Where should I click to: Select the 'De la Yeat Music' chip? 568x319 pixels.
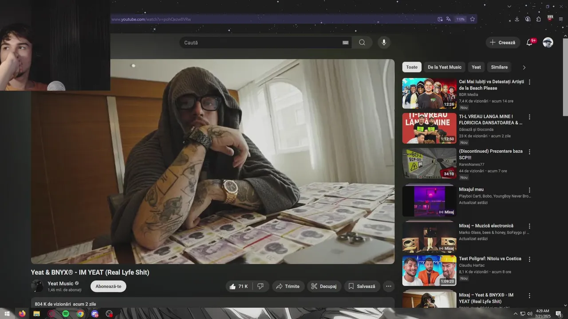[x=445, y=67]
